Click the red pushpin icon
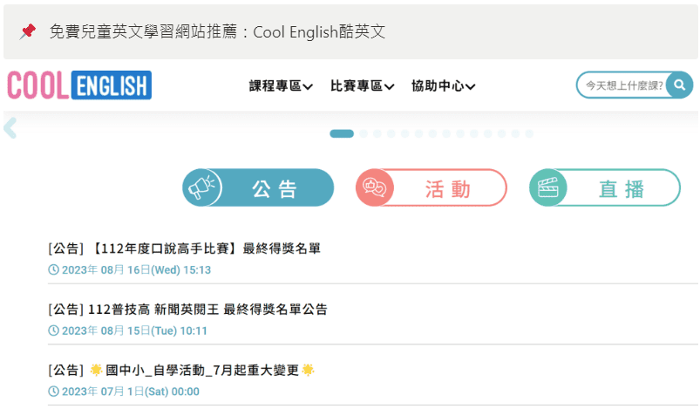This screenshot has width=700, height=409. click(x=28, y=31)
